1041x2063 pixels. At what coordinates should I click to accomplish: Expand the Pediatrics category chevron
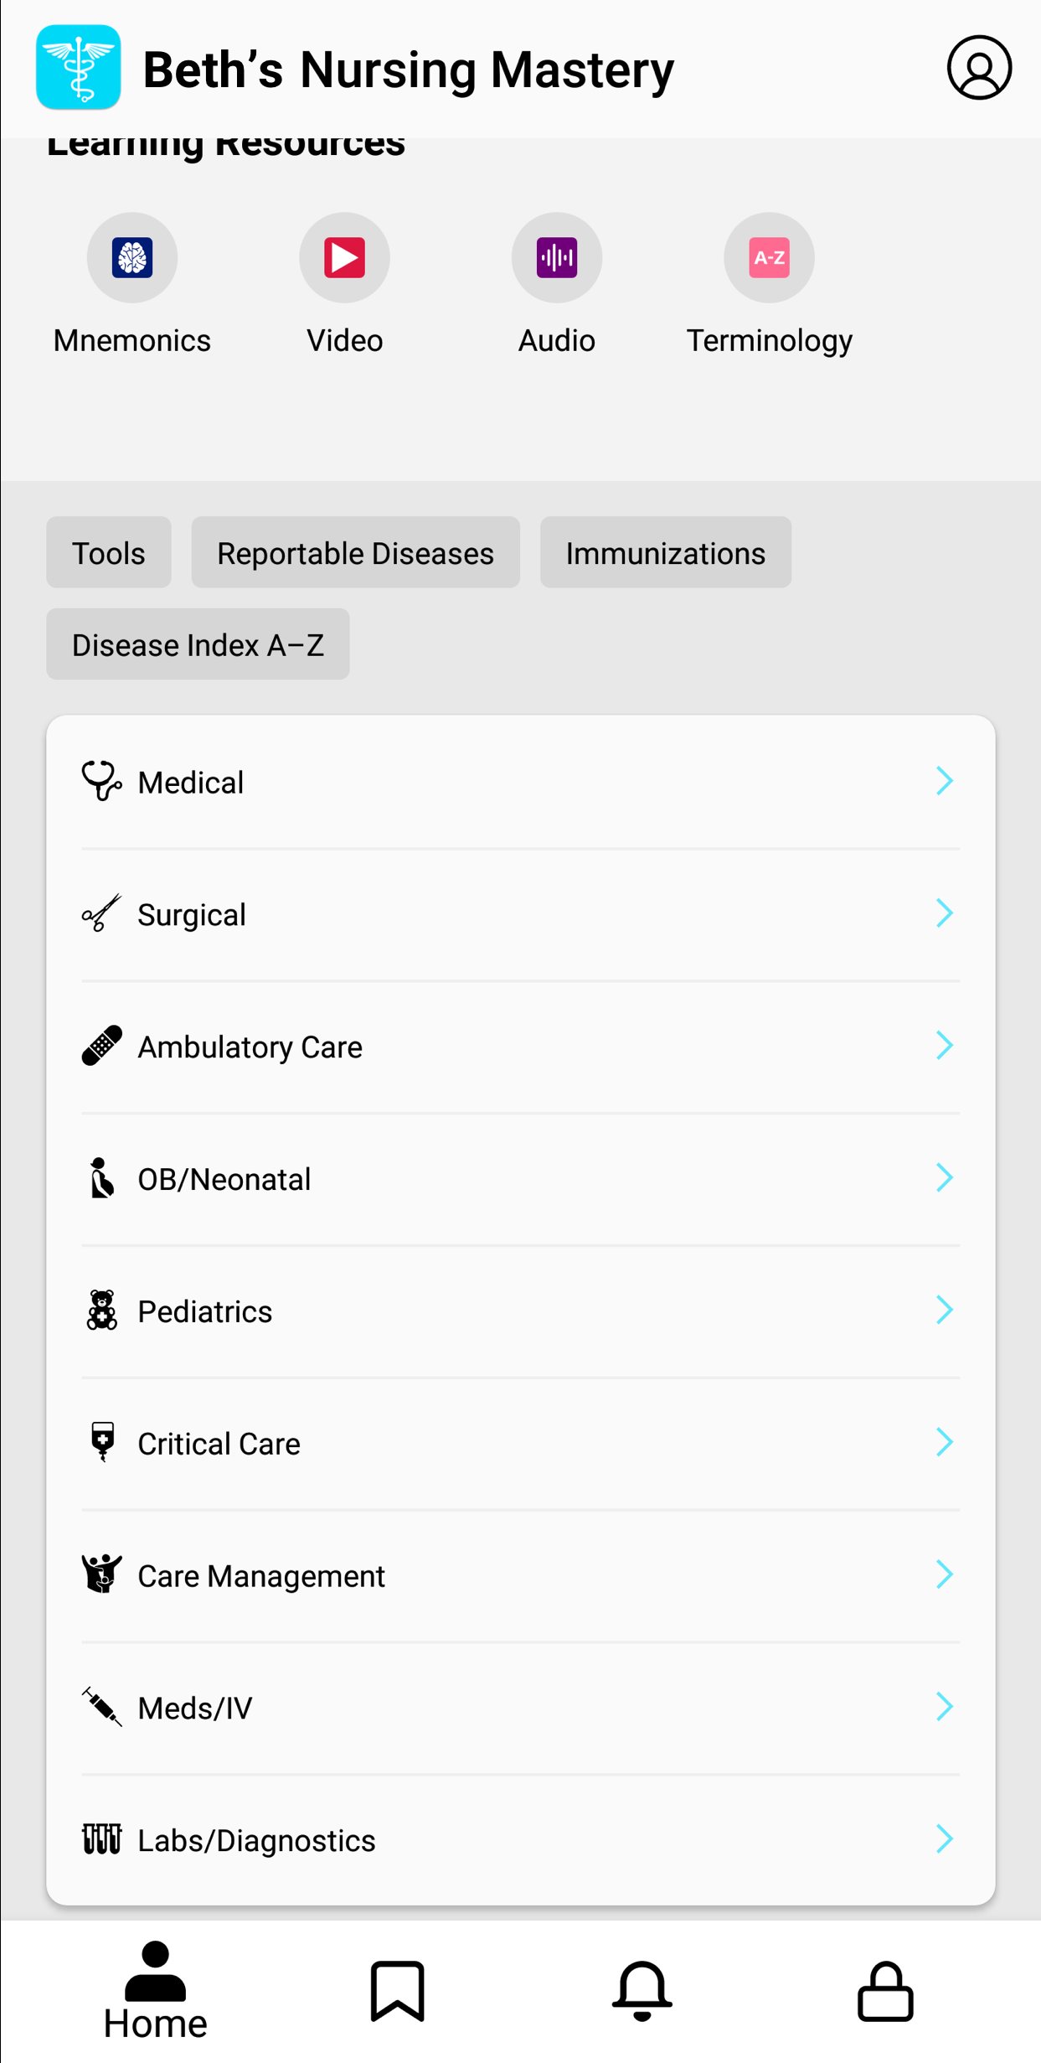point(944,1310)
